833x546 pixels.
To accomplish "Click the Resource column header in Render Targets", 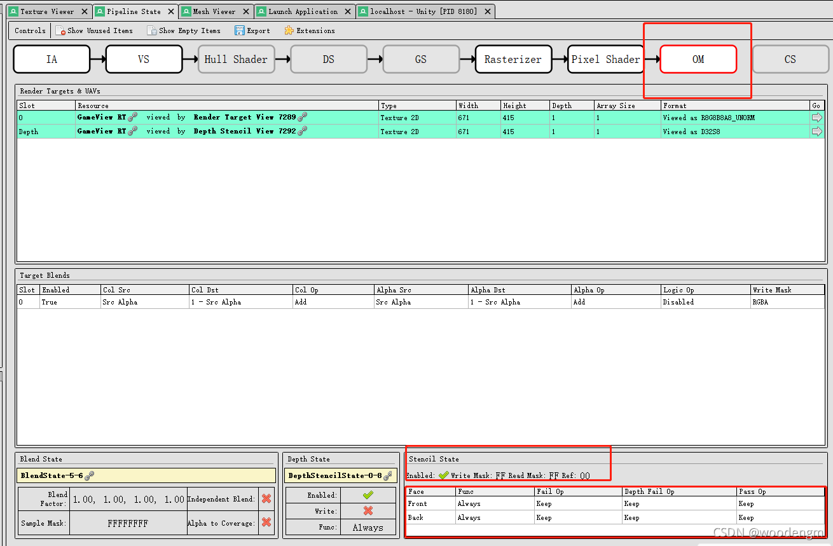I will click(x=226, y=106).
